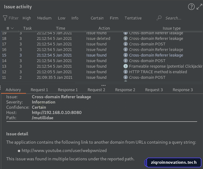
Task: Click the youtube.com/user/webpwnized link
Action: (64, 150)
